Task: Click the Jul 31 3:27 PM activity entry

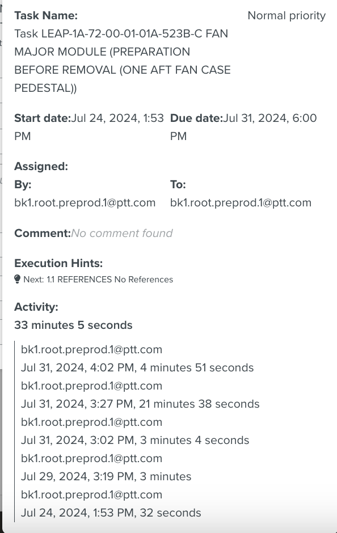Action: [x=140, y=404]
